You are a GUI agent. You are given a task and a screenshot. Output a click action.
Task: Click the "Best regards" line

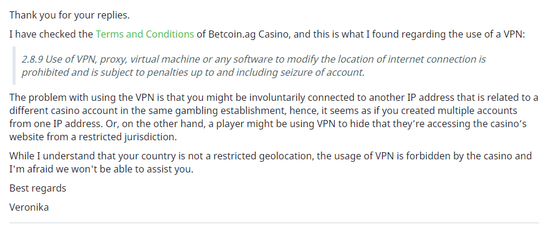pyautogui.click(x=38, y=189)
